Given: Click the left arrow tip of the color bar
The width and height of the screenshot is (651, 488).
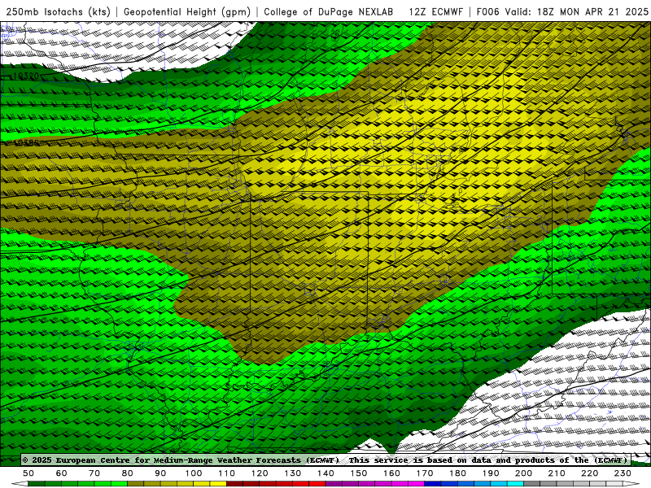Looking at the screenshot, I should point(19,484).
